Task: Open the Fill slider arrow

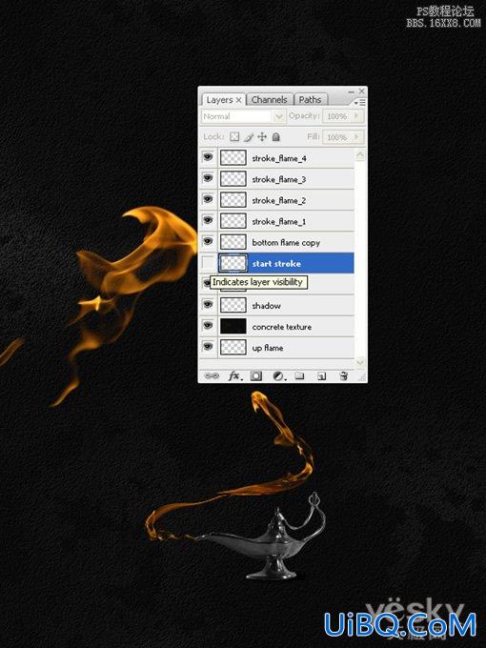Action: click(x=357, y=137)
